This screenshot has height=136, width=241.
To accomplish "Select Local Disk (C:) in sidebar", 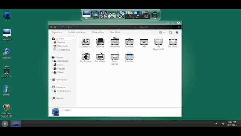I will 62,91.
